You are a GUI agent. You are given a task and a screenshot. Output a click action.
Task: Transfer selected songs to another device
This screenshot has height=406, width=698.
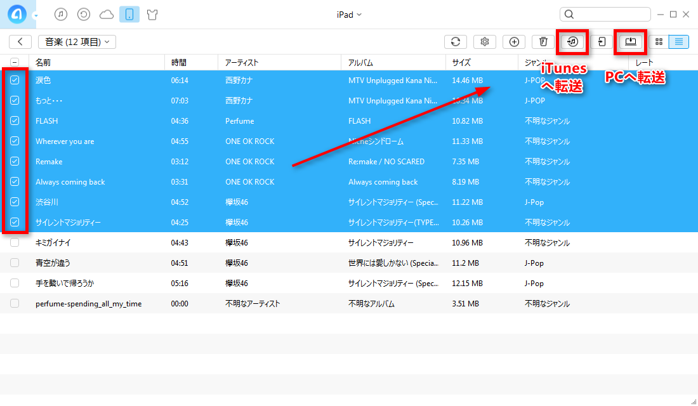click(x=602, y=41)
